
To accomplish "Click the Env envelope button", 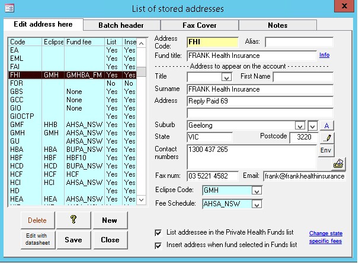I will point(326,150).
